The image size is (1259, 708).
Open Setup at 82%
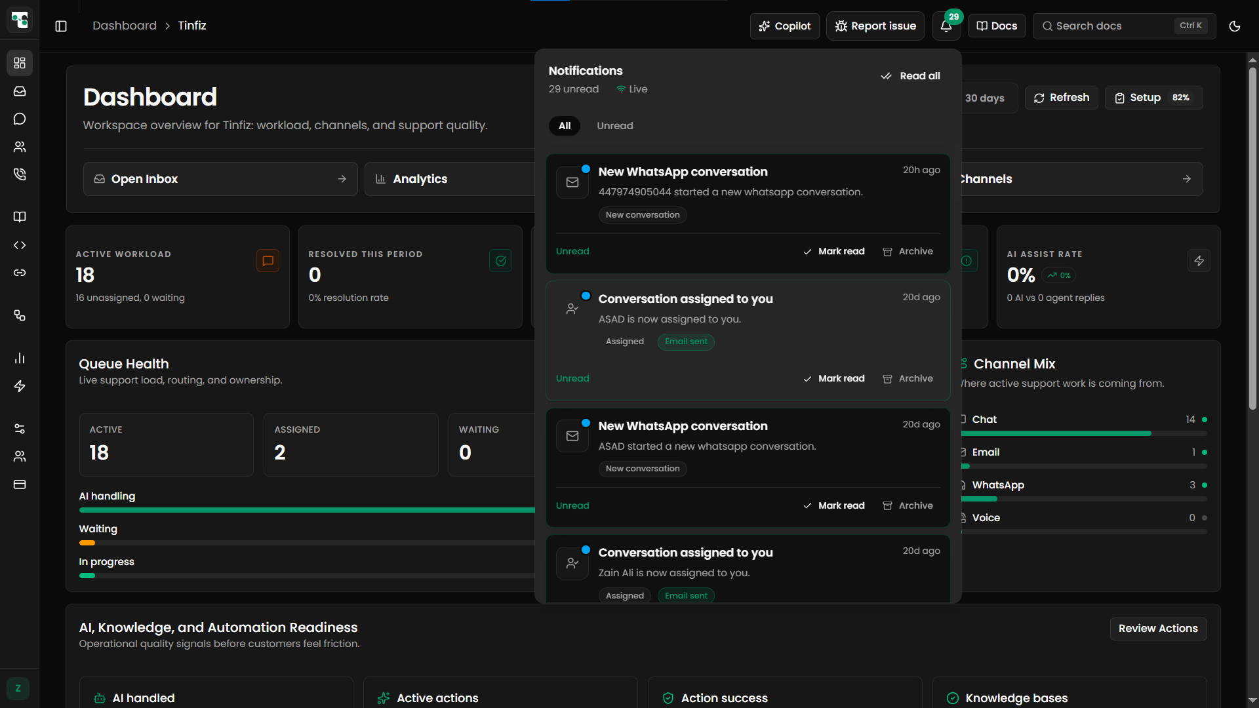point(1154,98)
